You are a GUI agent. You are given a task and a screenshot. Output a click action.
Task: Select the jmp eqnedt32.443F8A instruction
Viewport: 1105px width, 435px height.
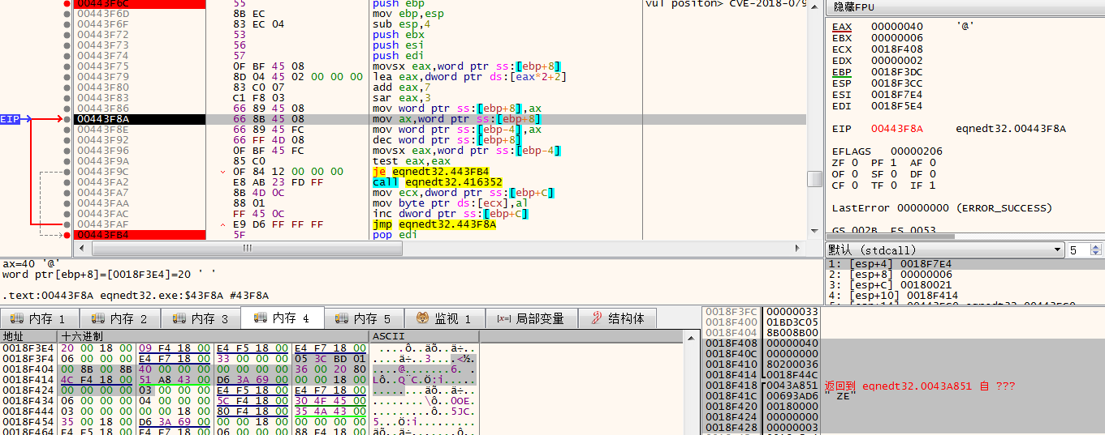[434, 224]
